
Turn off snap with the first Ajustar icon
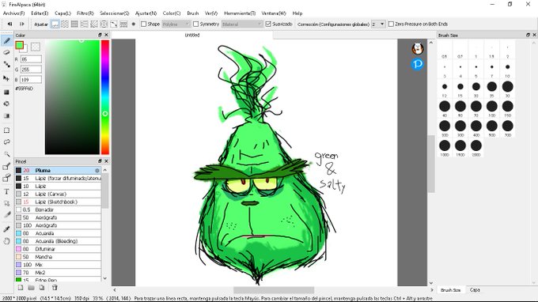coord(55,24)
